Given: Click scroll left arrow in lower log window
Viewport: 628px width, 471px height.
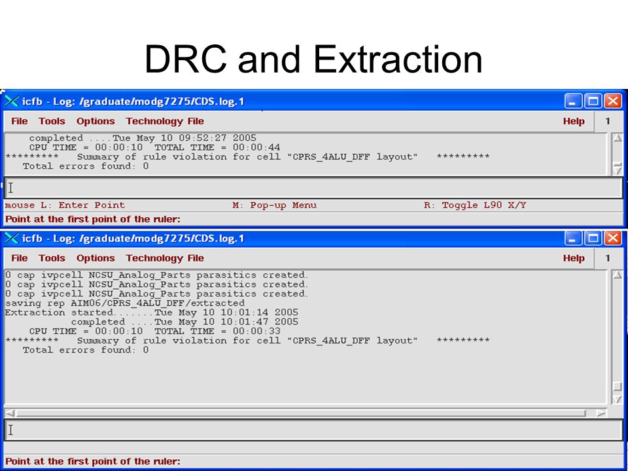Looking at the screenshot, I should click(x=10, y=413).
